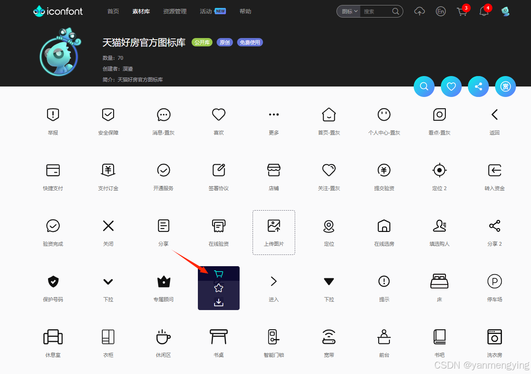Screen dimensions: 531x374
Task: Click the 提示 exclamation circle icon
Action: coord(384,281)
